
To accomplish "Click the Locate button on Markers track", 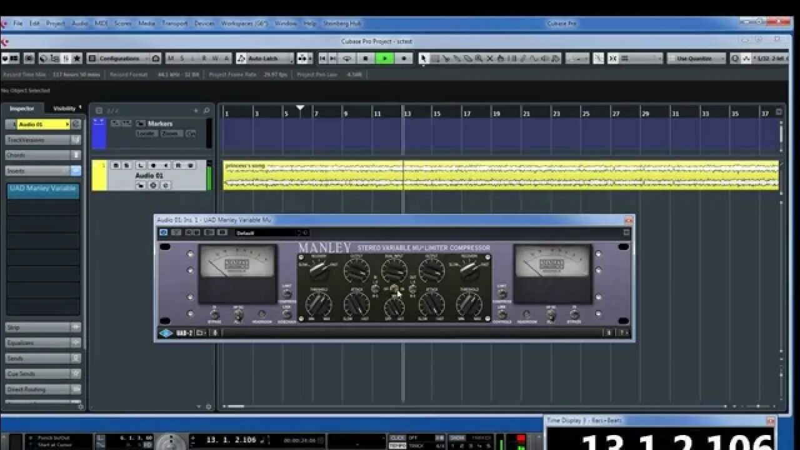I will coord(146,134).
